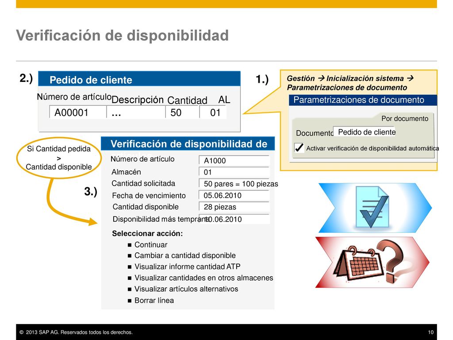Open the Documento field showing Pedido de cliente
453x340 pixels.
(x=364, y=132)
